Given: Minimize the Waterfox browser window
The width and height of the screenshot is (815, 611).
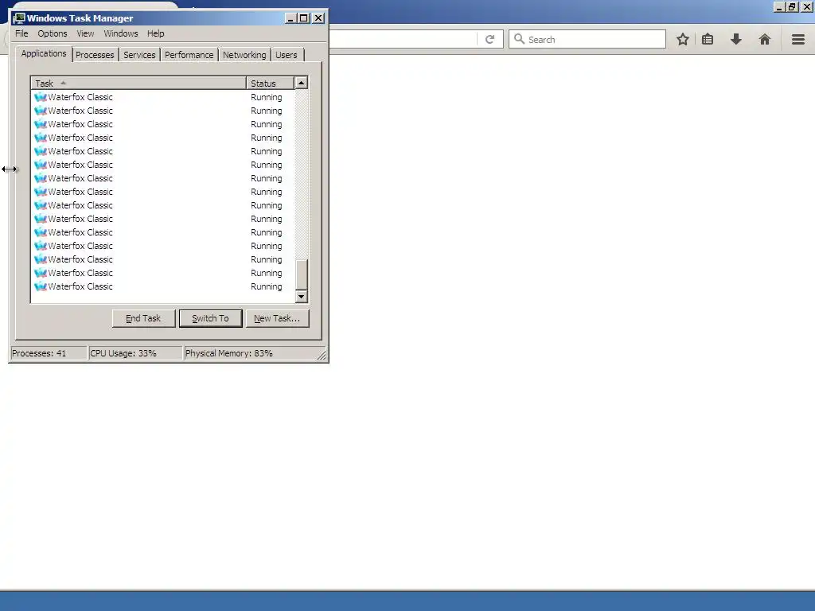Looking at the screenshot, I should [778, 7].
